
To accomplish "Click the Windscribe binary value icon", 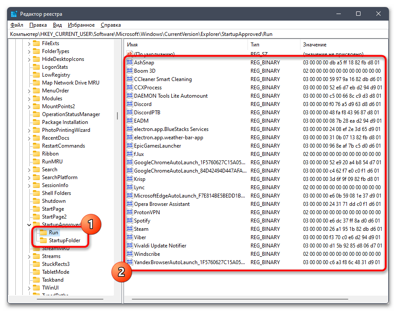I will (x=130, y=254).
